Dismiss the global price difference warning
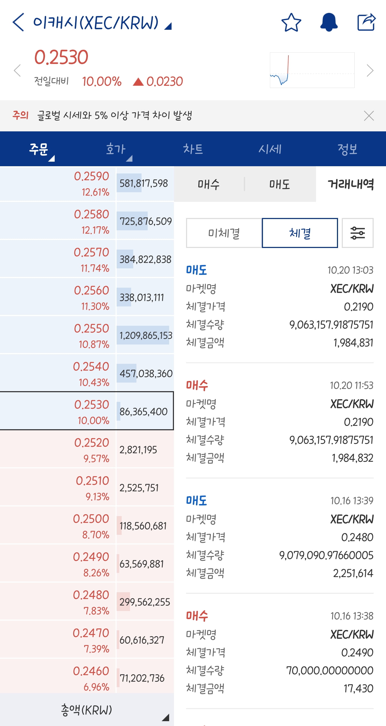 click(x=369, y=116)
